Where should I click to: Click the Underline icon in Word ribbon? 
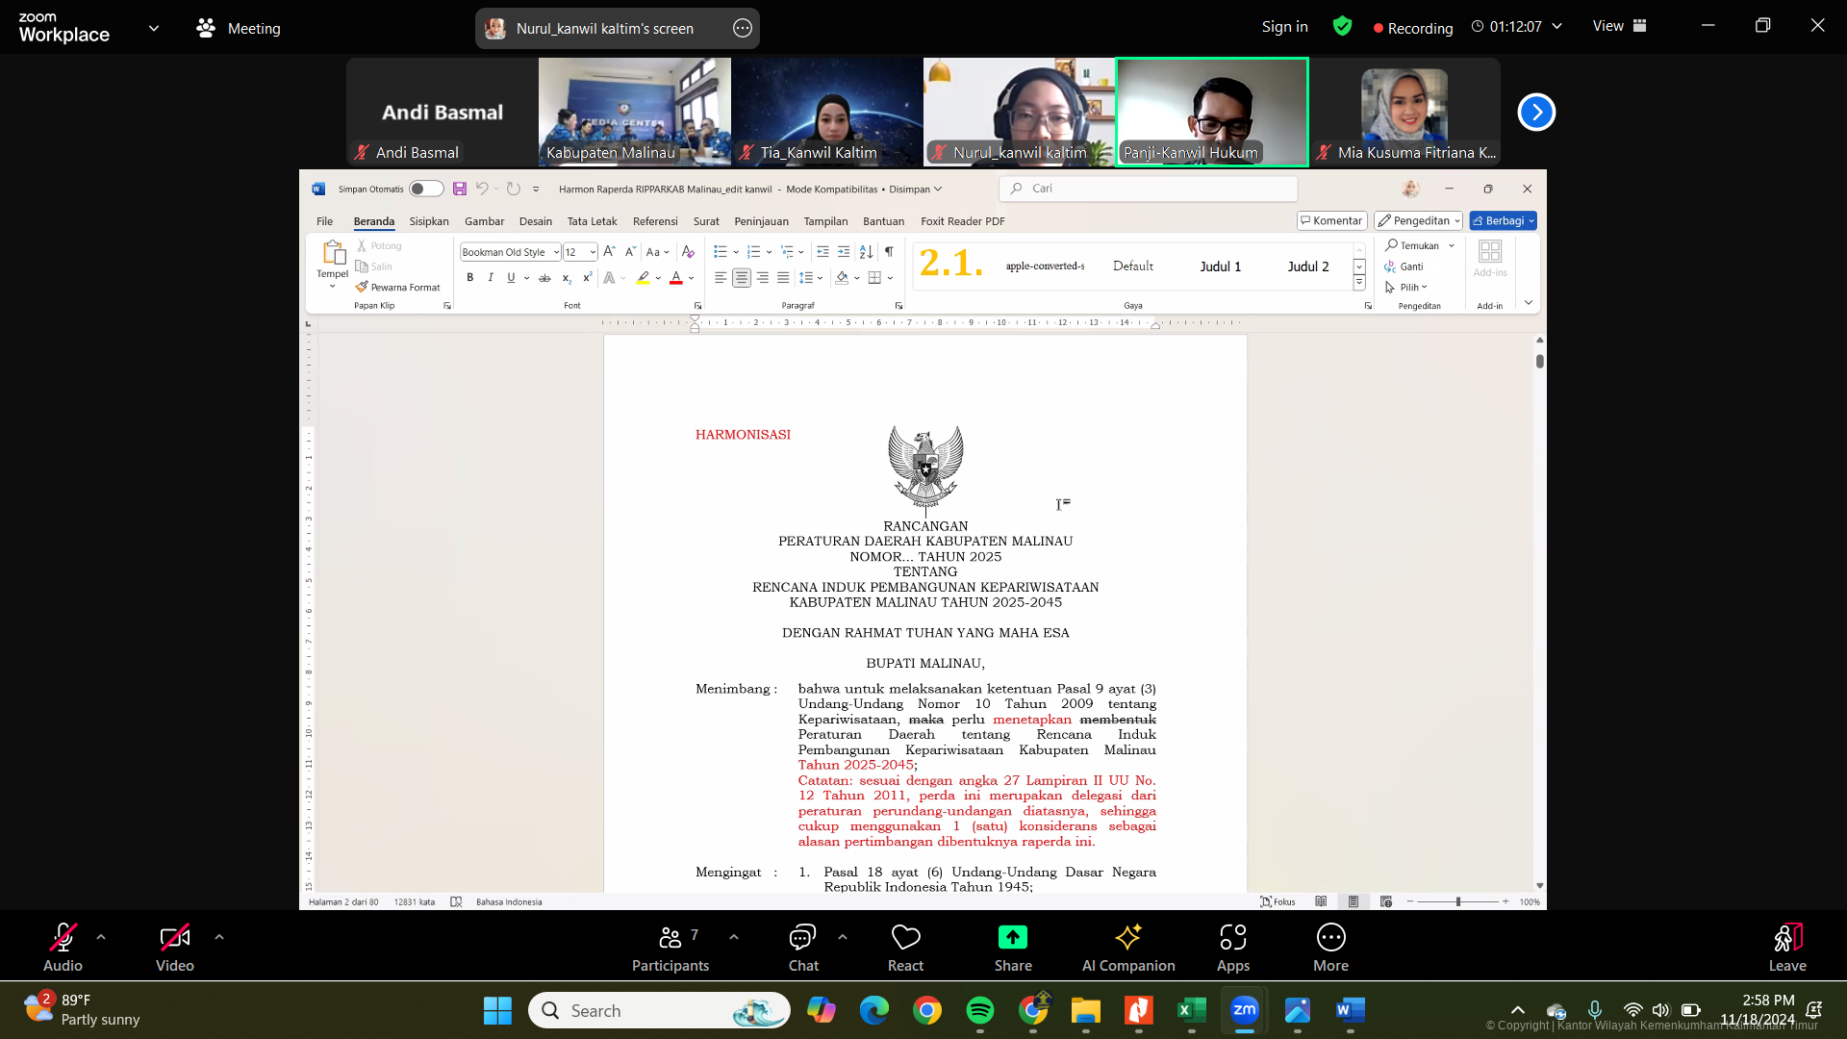coord(511,278)
